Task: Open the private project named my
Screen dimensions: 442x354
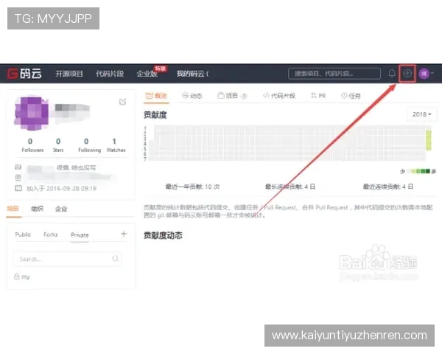Action: click(26, 277)
